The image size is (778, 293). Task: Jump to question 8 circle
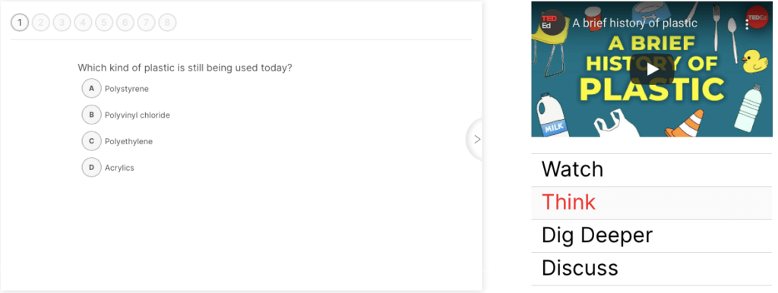tap(167, 22)
